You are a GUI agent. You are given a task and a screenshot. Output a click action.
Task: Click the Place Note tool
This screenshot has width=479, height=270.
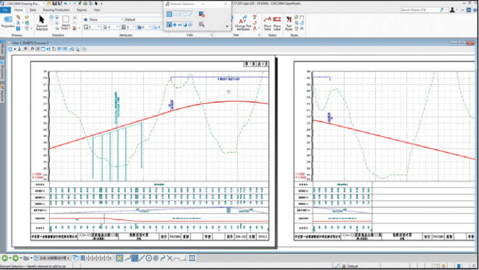point(267,24)
